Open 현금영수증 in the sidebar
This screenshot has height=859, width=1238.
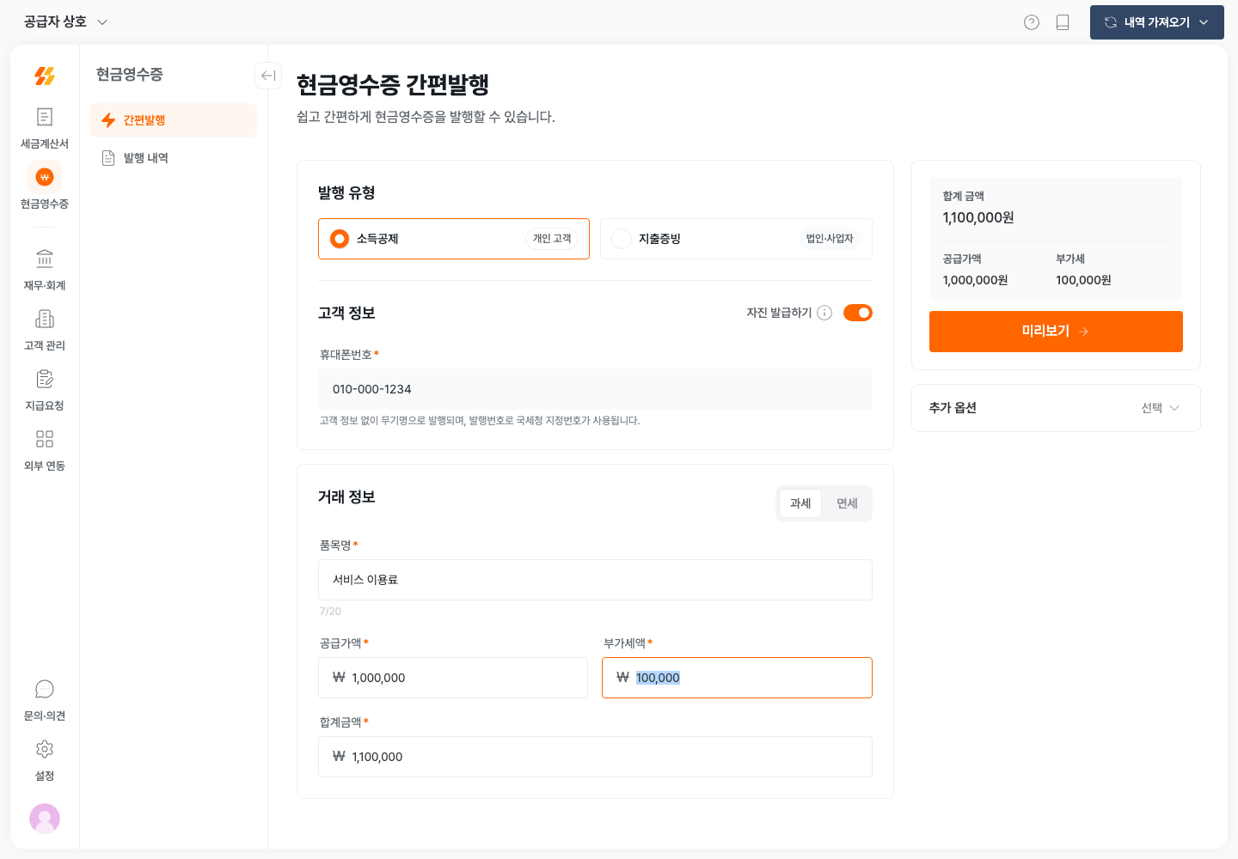click(x=45, y=186)
